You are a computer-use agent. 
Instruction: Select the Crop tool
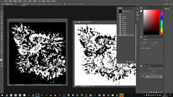(x=2, y=19)
